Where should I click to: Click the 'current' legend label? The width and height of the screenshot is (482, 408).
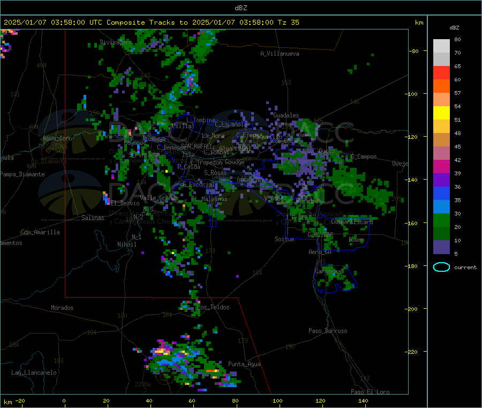click(x=465, y=268)
